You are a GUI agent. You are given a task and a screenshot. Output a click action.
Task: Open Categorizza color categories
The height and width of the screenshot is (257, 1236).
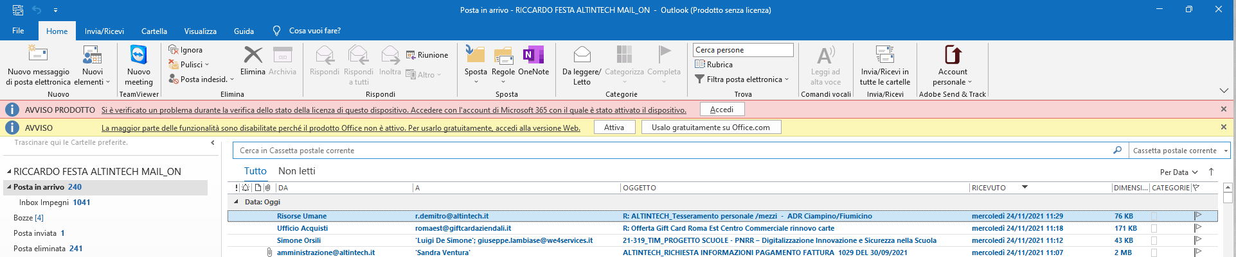tap(624, 65)
